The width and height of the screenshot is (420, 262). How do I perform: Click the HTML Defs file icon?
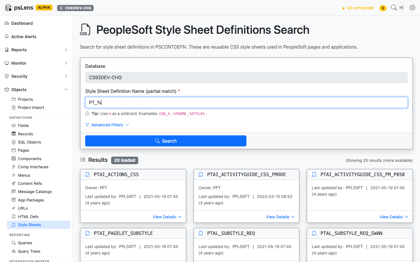[x=14, y=217]
